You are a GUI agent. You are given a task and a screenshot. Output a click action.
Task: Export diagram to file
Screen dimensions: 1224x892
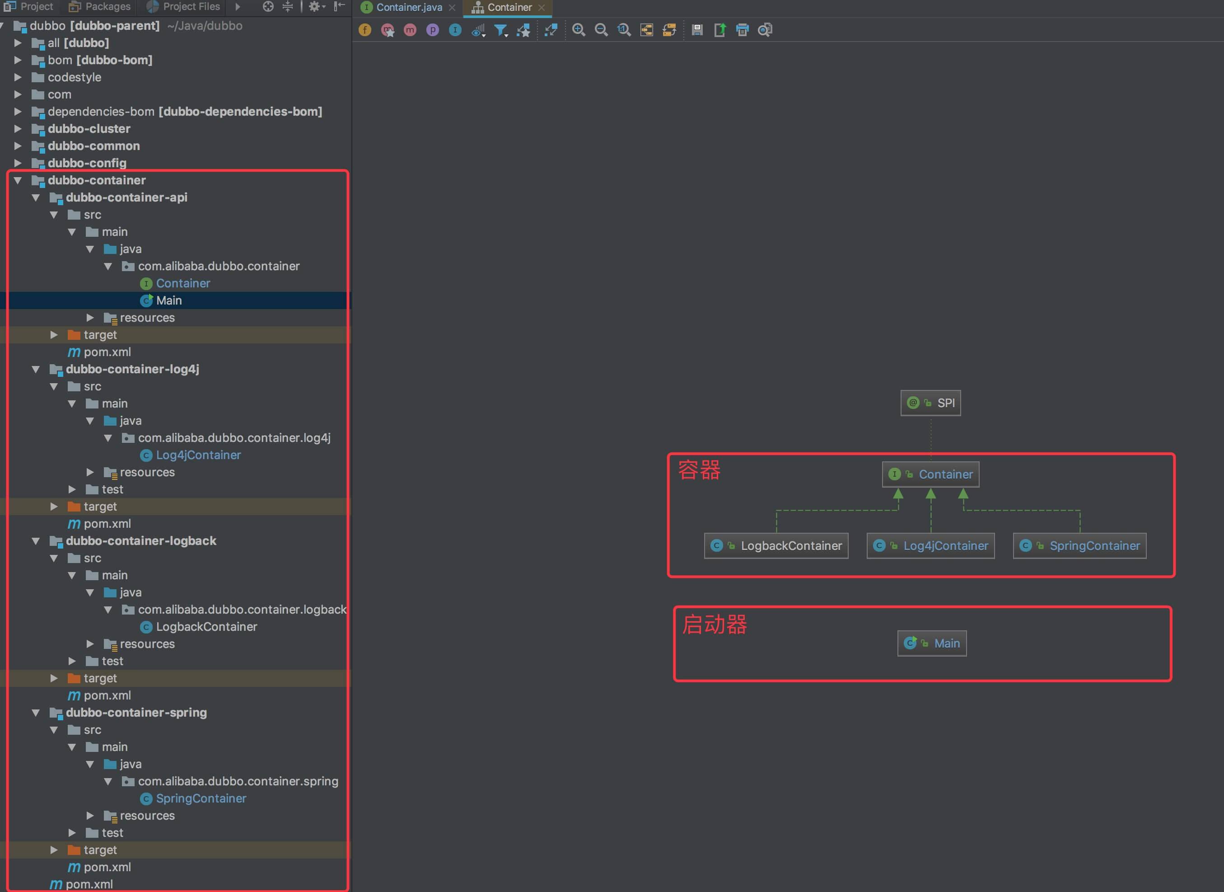pos(720,30)
